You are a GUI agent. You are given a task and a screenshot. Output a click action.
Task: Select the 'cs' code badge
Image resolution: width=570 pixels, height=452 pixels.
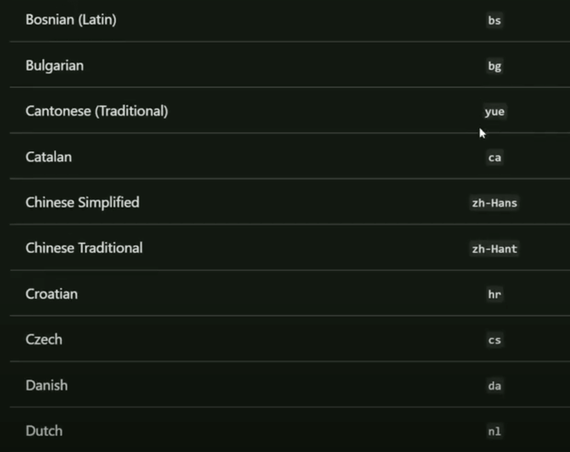pos(494,341)
